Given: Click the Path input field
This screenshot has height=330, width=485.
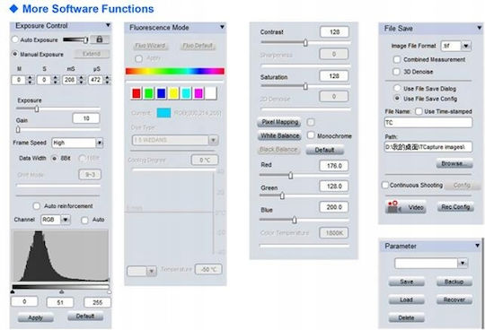Looking at the screenshot, I should 428,147.
